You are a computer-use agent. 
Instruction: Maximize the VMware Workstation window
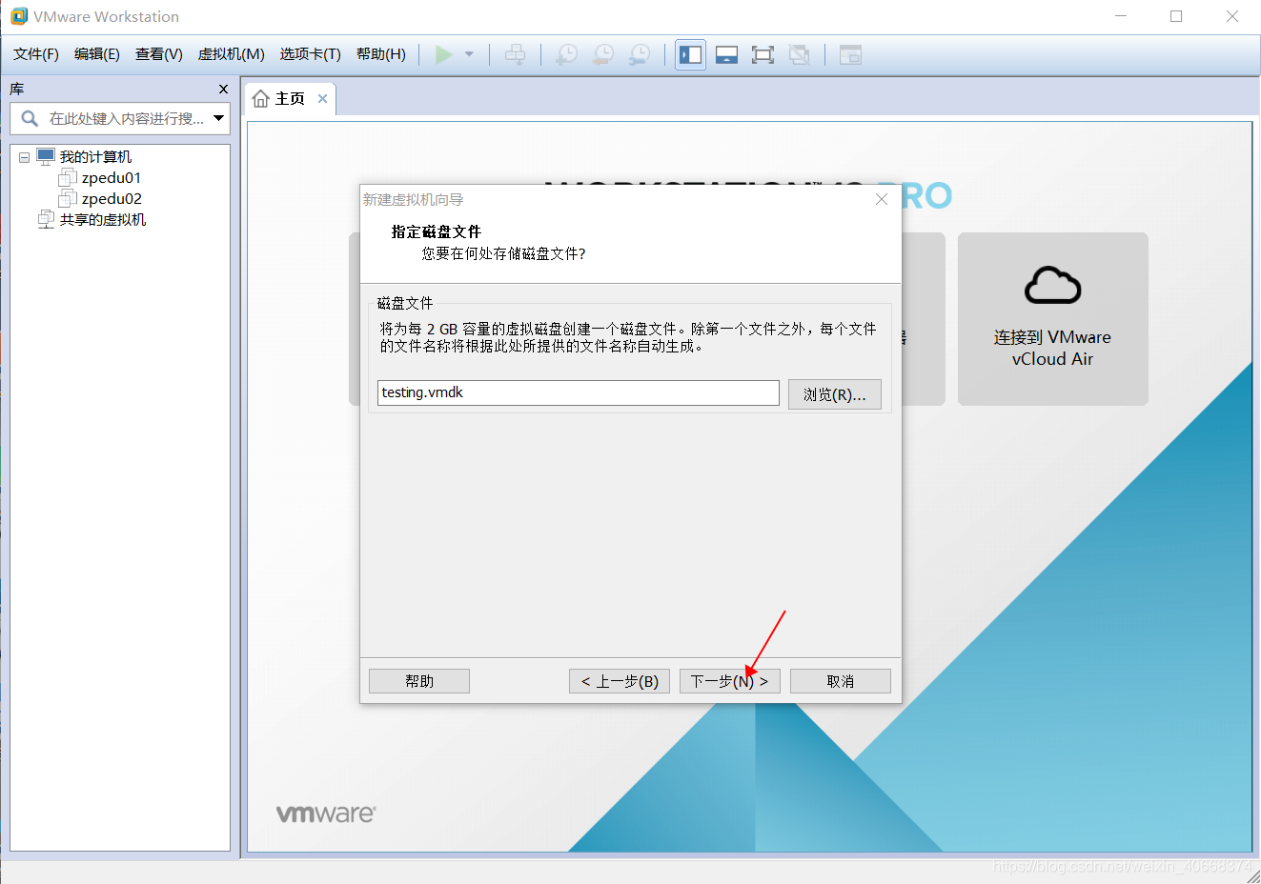coord(1176,16)
